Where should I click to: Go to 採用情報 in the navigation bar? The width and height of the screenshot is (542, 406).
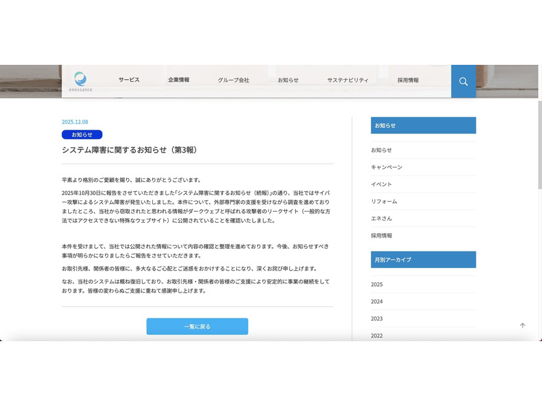407,80
